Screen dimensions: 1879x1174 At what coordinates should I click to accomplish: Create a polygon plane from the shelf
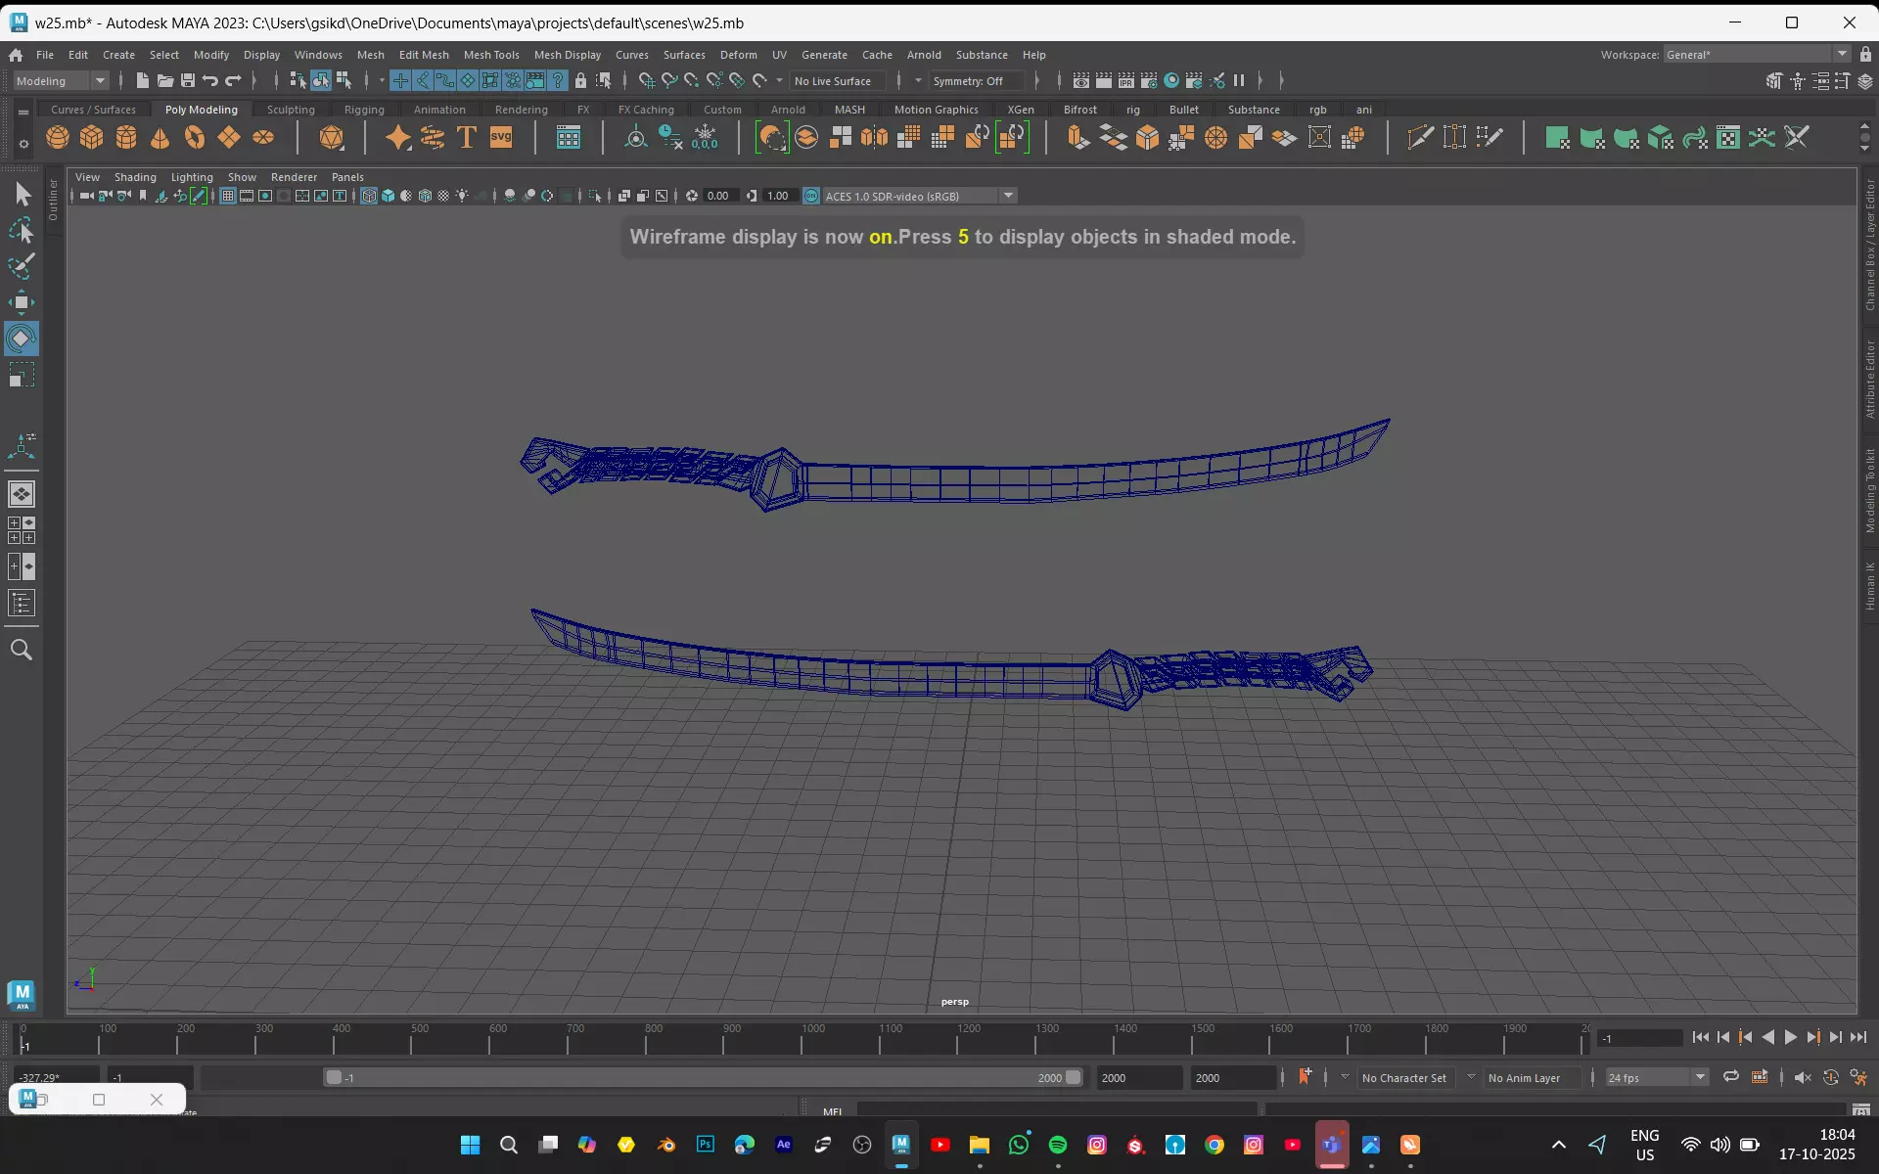229,138
